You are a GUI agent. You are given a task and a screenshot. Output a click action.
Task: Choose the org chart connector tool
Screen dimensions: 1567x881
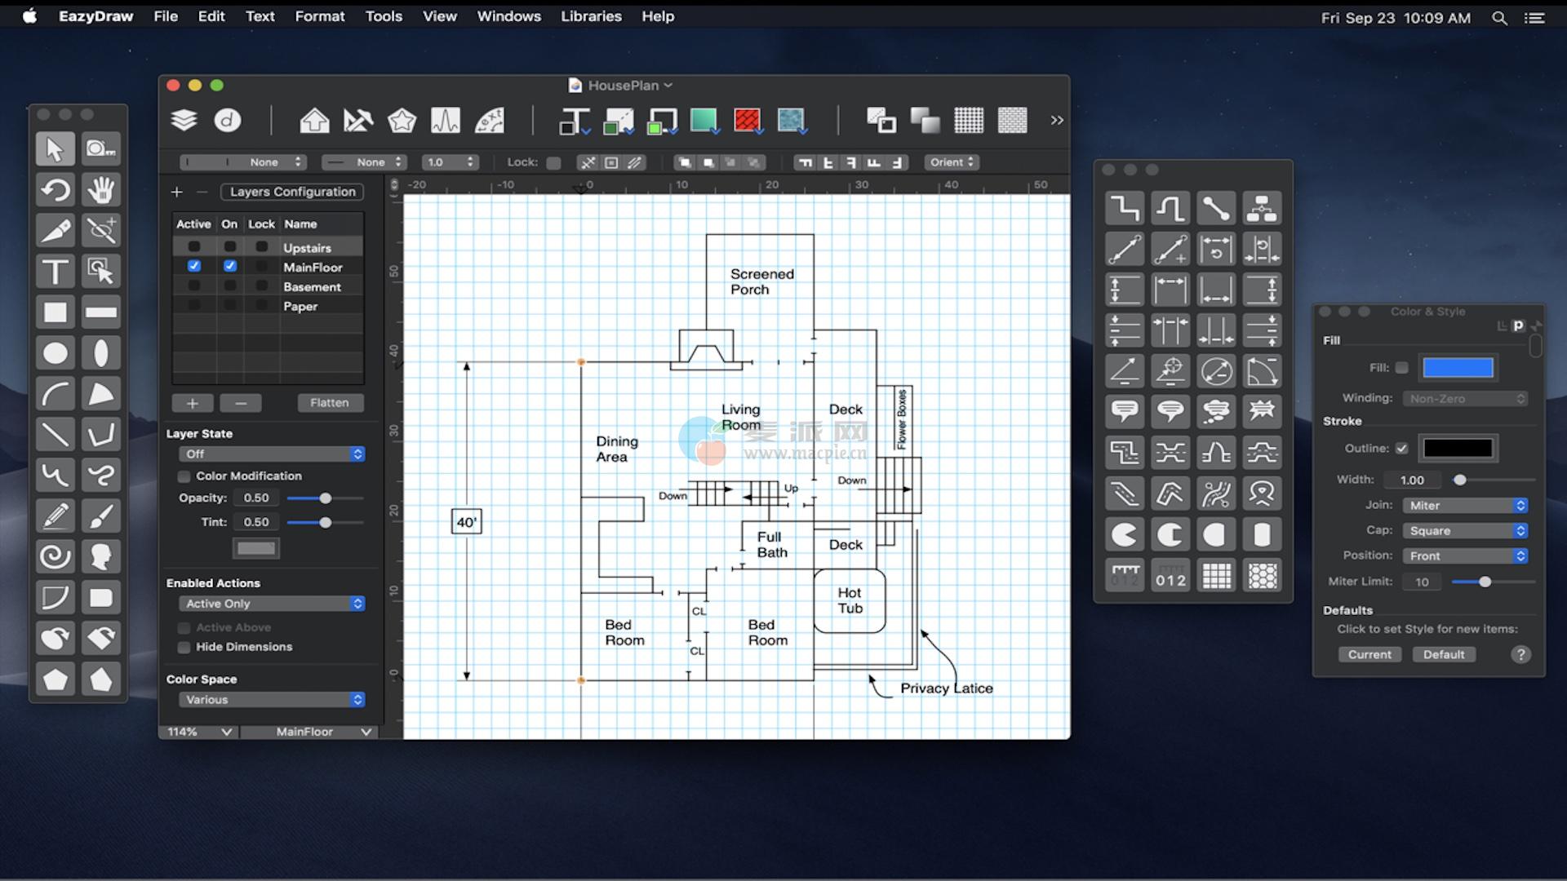[1262, 208]
